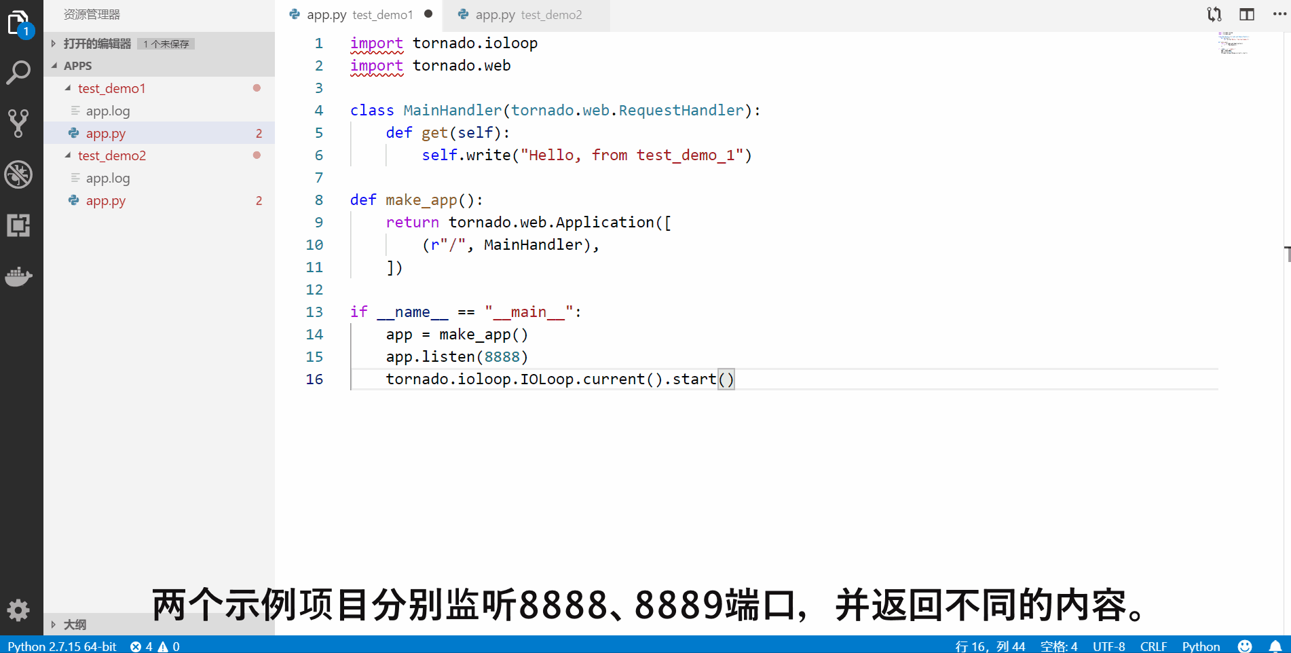This screenshot has height=653, width=1291.
Task: Click unsaved dot on test_demo1 tab
Action: [428, 14]
